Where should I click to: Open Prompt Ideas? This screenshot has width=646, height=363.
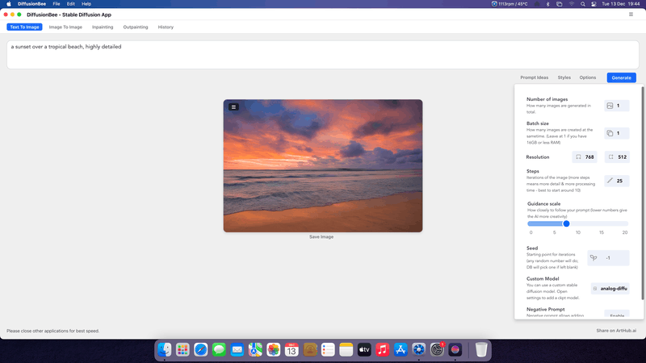pos(534,77)
